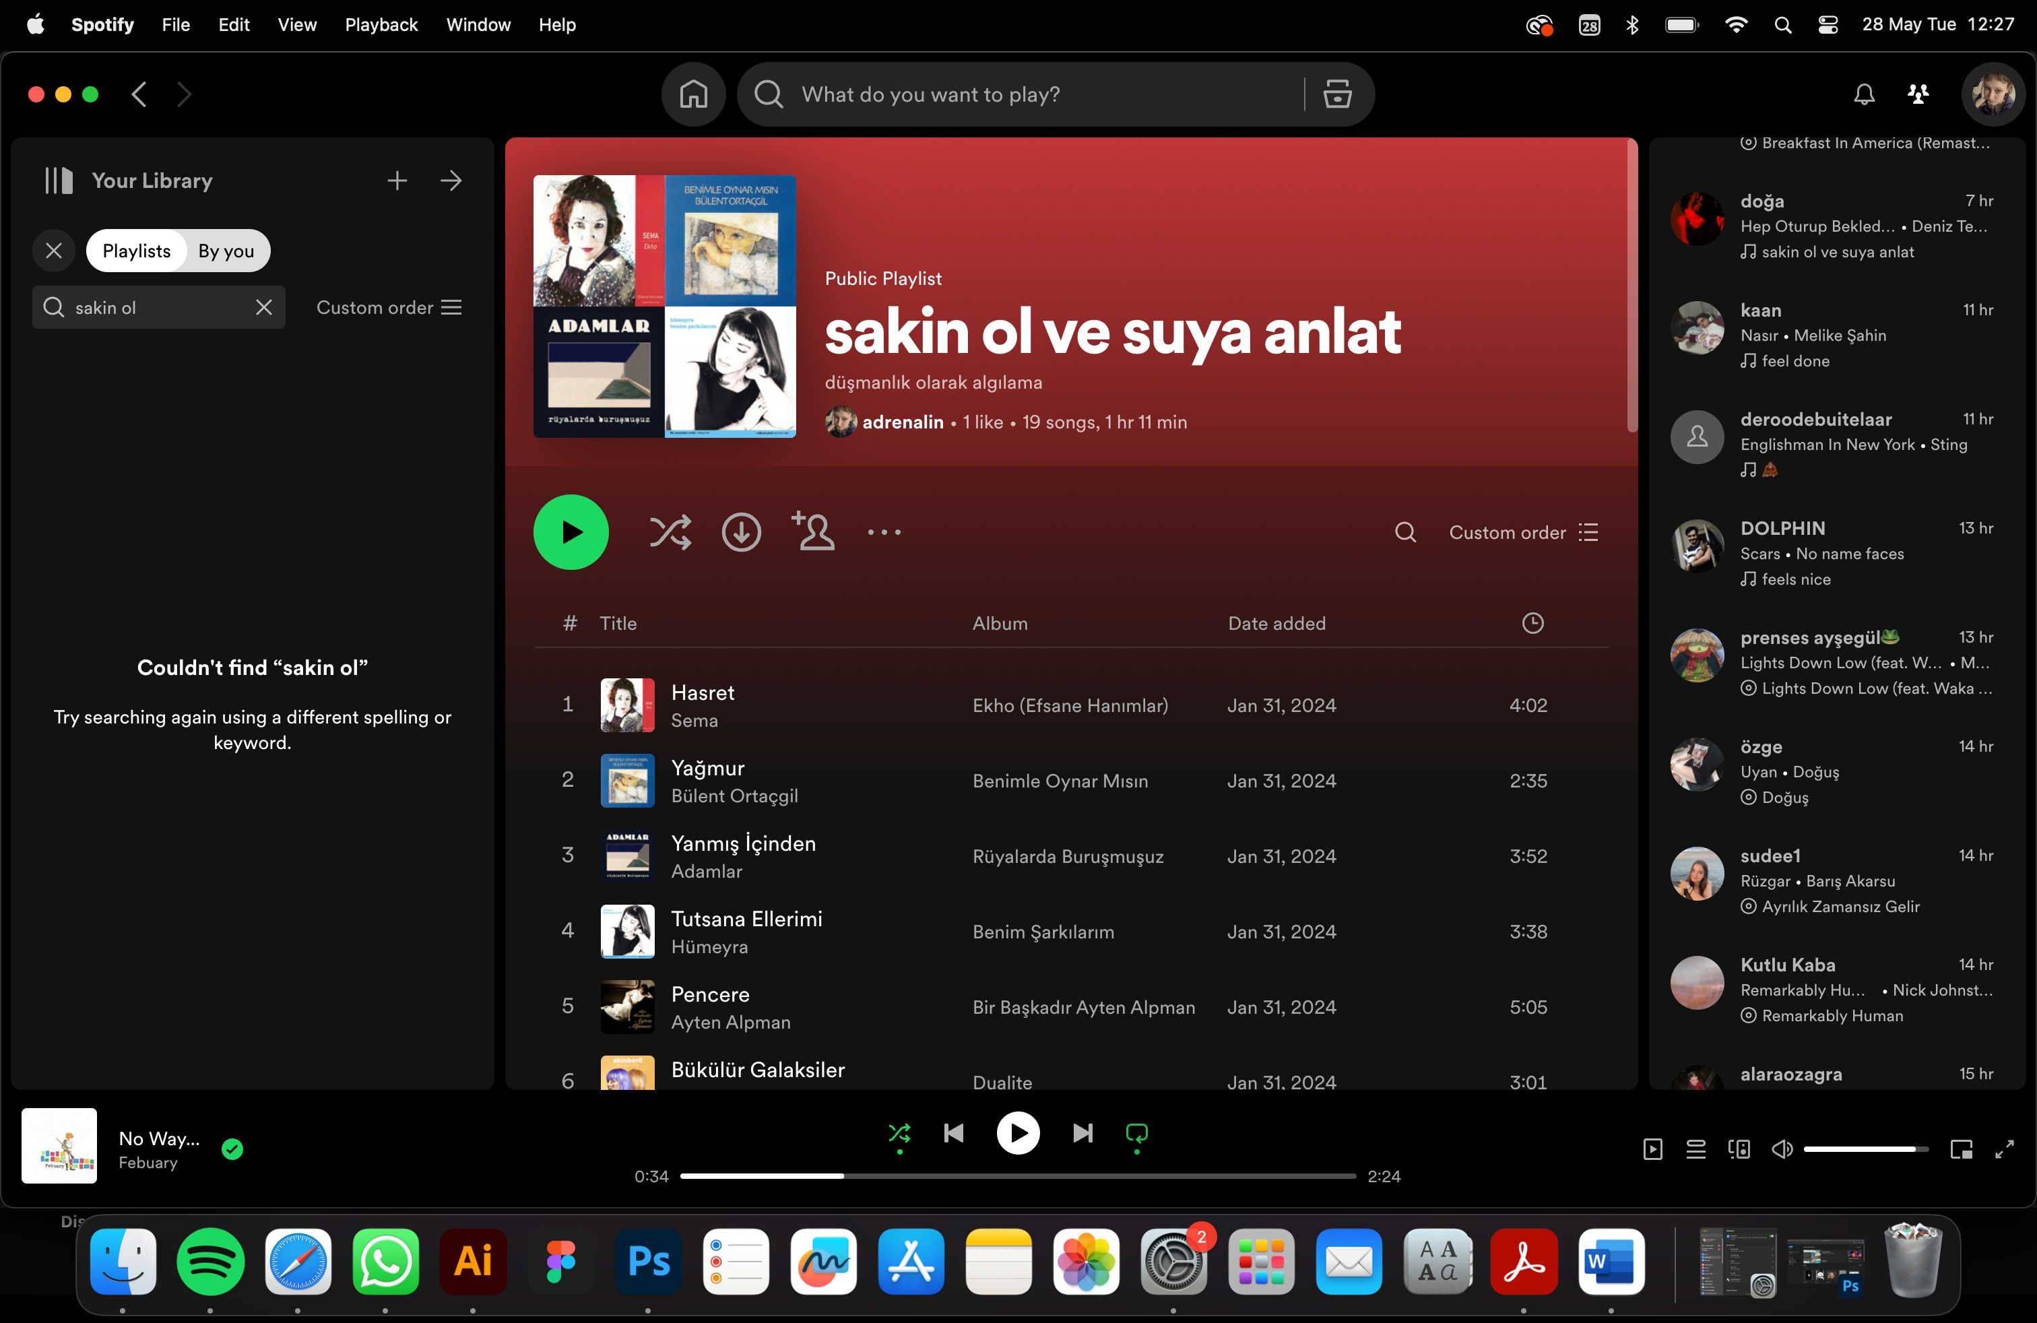Open the Friend Activity people icon
This screenshot has height=1323, width=2037.
click(x=1919, y=94)
